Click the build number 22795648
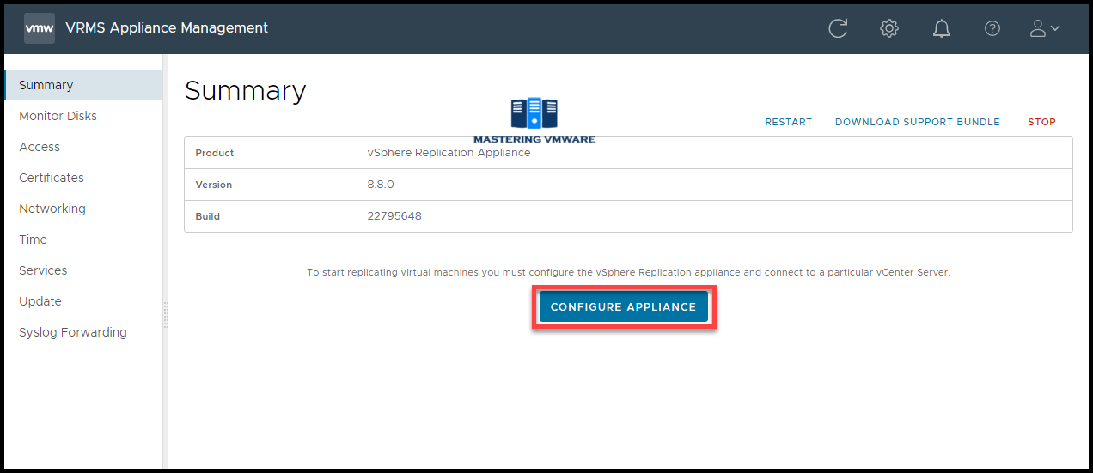The width and height of the screenshot is (1093, 473). pos(394,216)
